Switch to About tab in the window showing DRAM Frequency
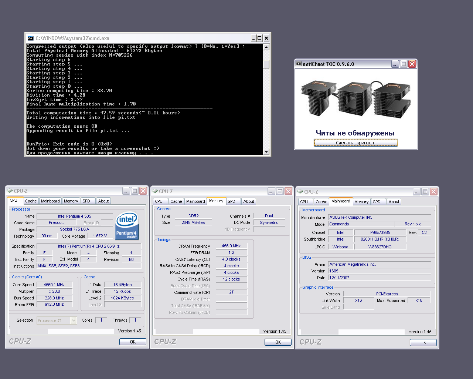The image size is (473, 379). [249, 201]
